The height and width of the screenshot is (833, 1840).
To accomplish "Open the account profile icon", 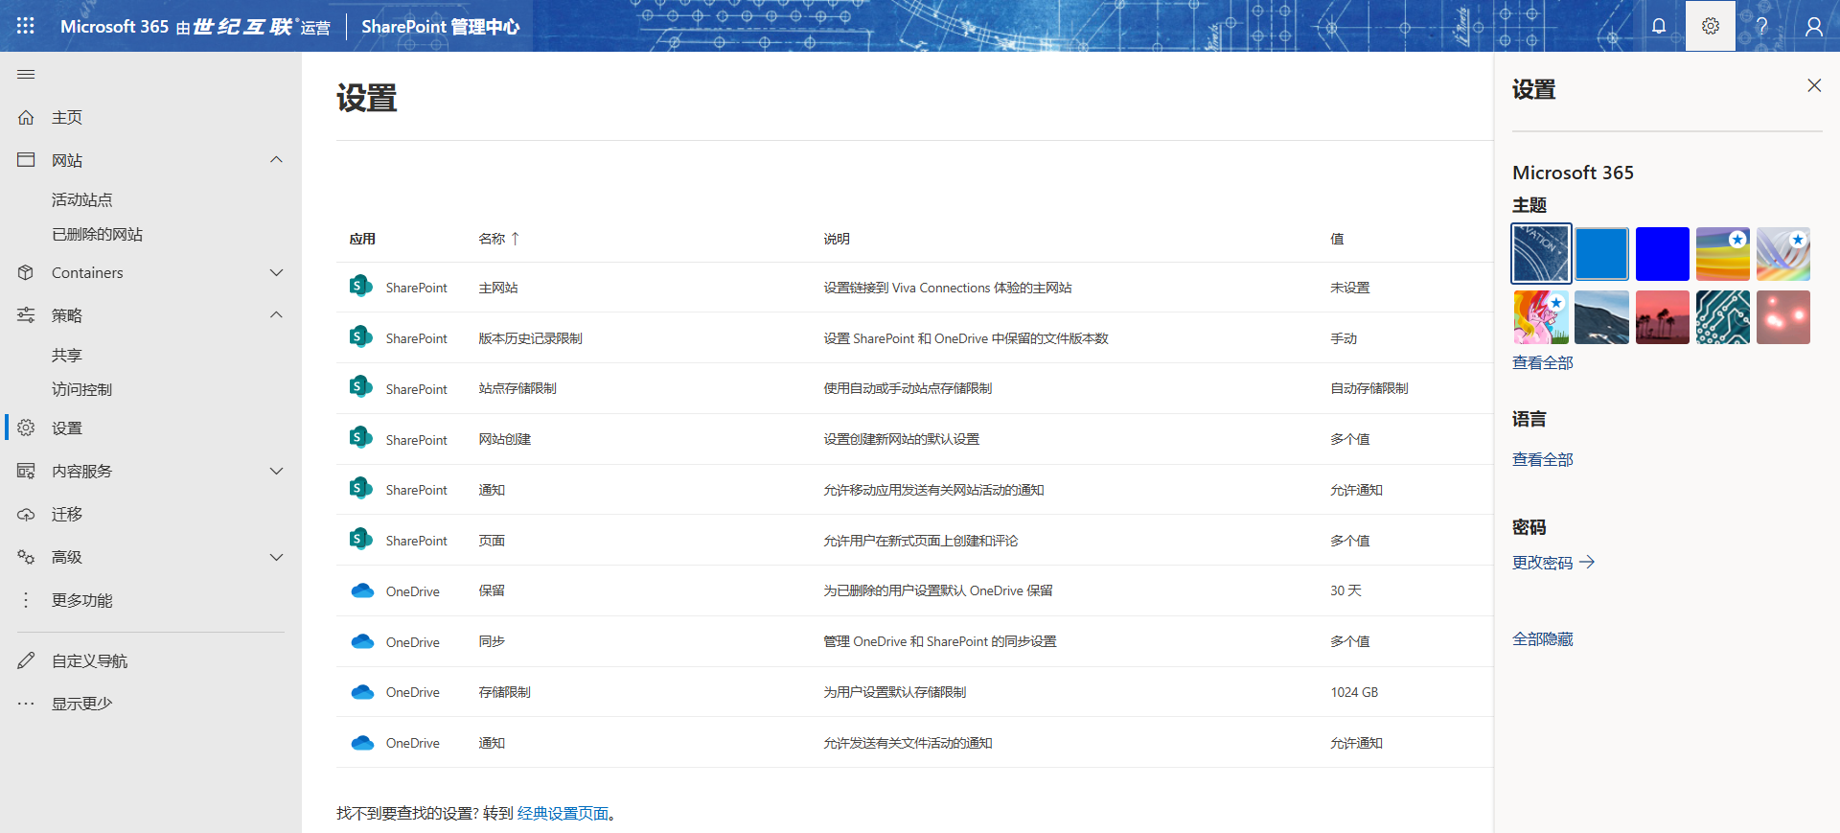I will [1813, 26].
